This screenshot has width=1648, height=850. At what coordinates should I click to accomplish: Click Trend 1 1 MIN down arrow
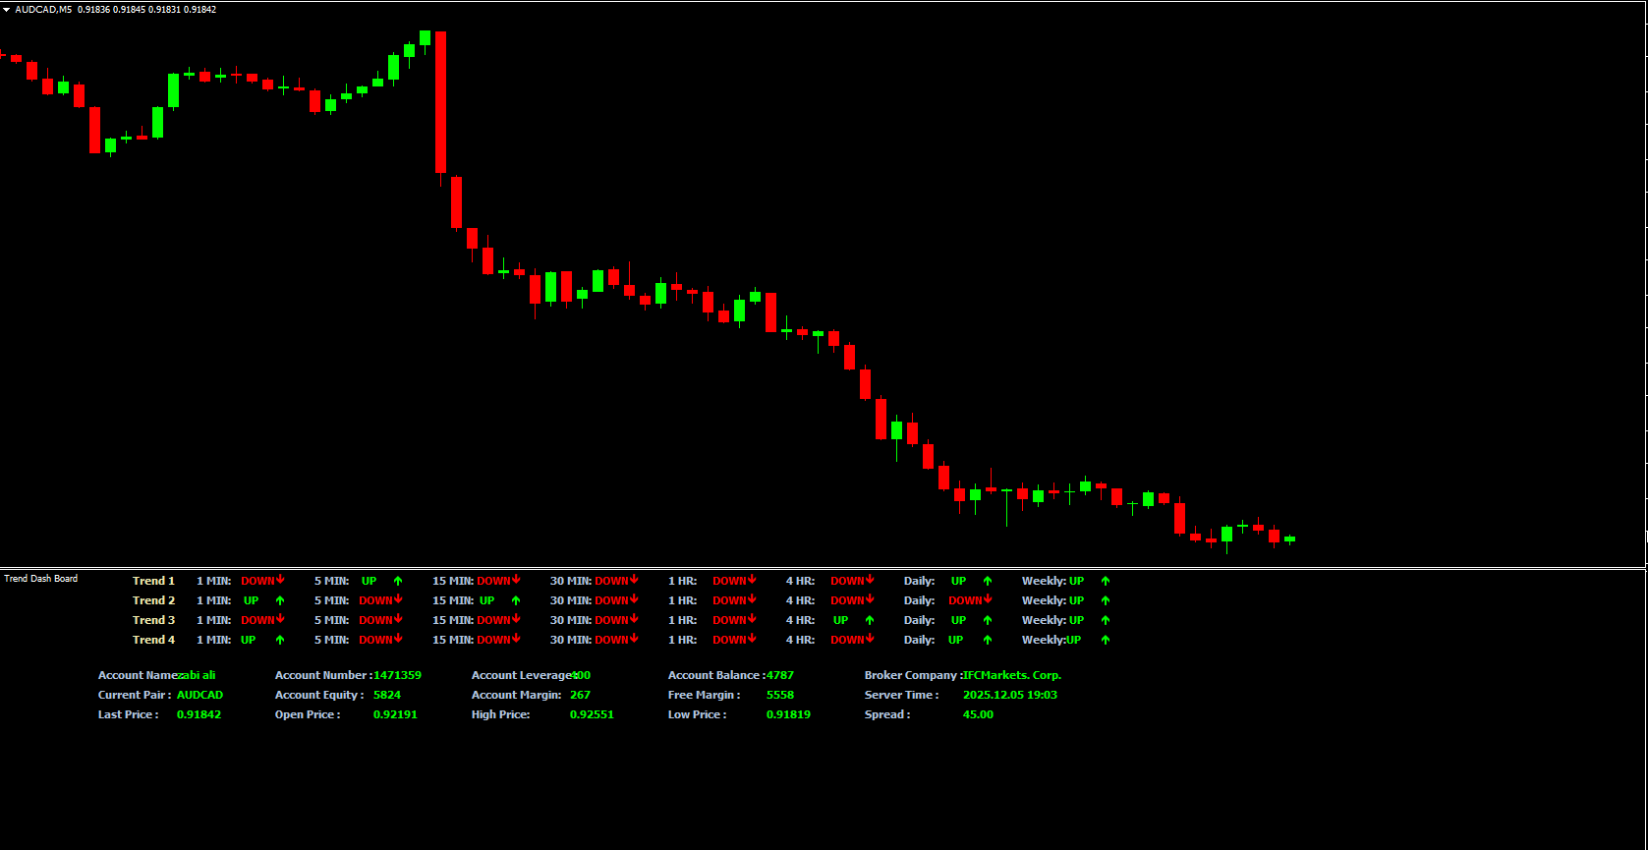280,580
